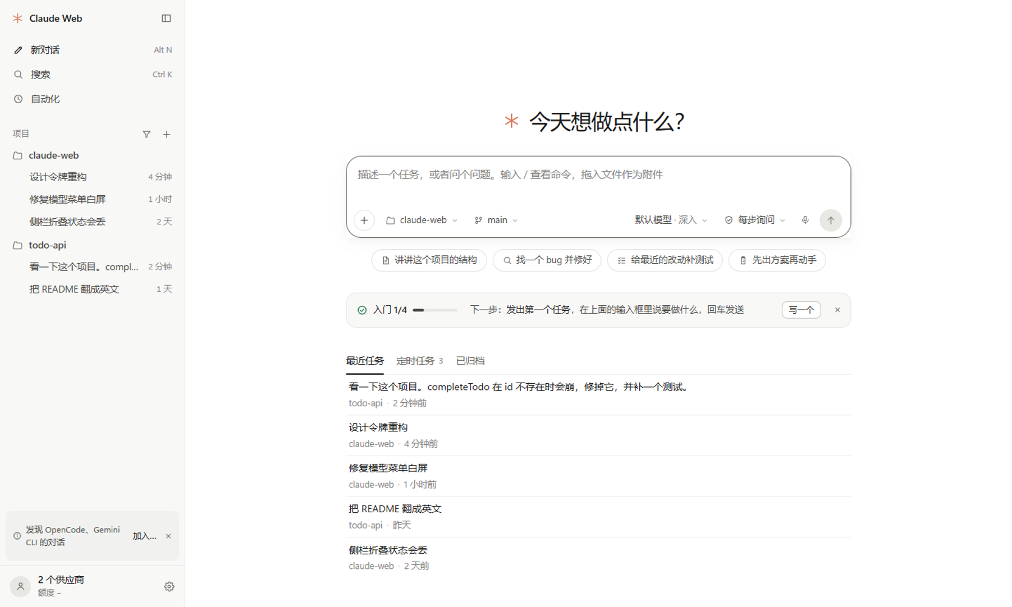Start a new conversation via 新对话
The image size is (1012, 607).
(92, 50)
